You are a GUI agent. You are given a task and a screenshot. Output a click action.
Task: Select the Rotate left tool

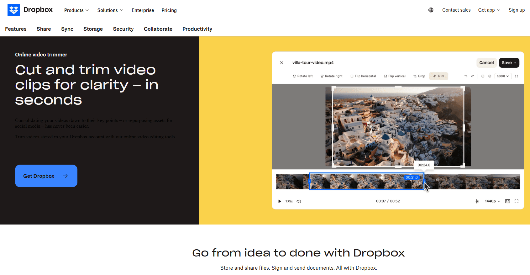click(x=303, y=76)
